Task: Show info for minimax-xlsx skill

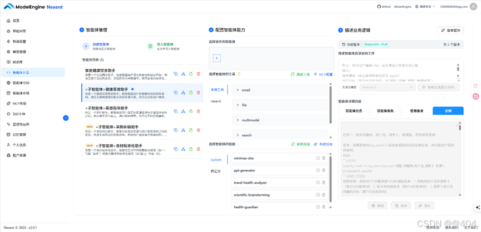Action: [x=318, y=158]
